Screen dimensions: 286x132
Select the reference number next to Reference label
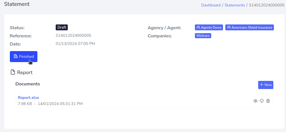click(73, 35)
